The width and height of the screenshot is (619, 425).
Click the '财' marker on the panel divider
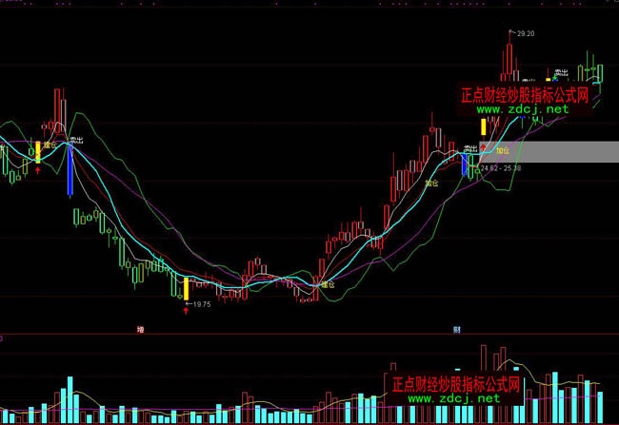tap(457, 329)
